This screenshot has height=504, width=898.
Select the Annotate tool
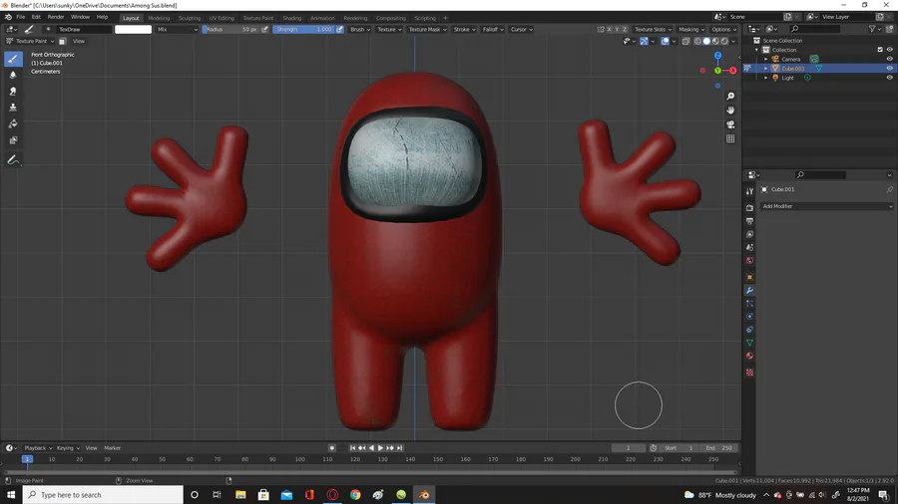(13, 160)
